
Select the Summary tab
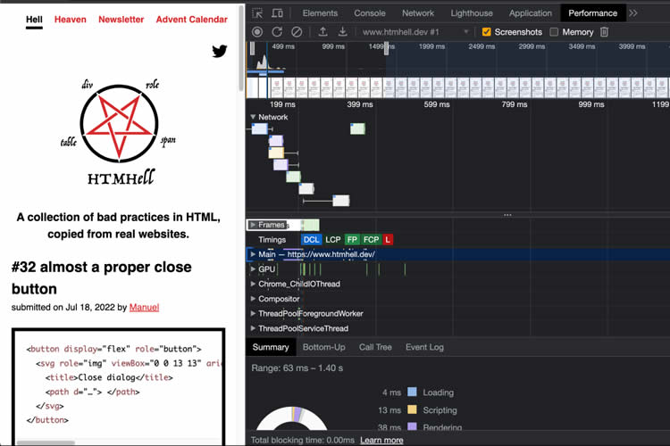(x=271, y=347)
